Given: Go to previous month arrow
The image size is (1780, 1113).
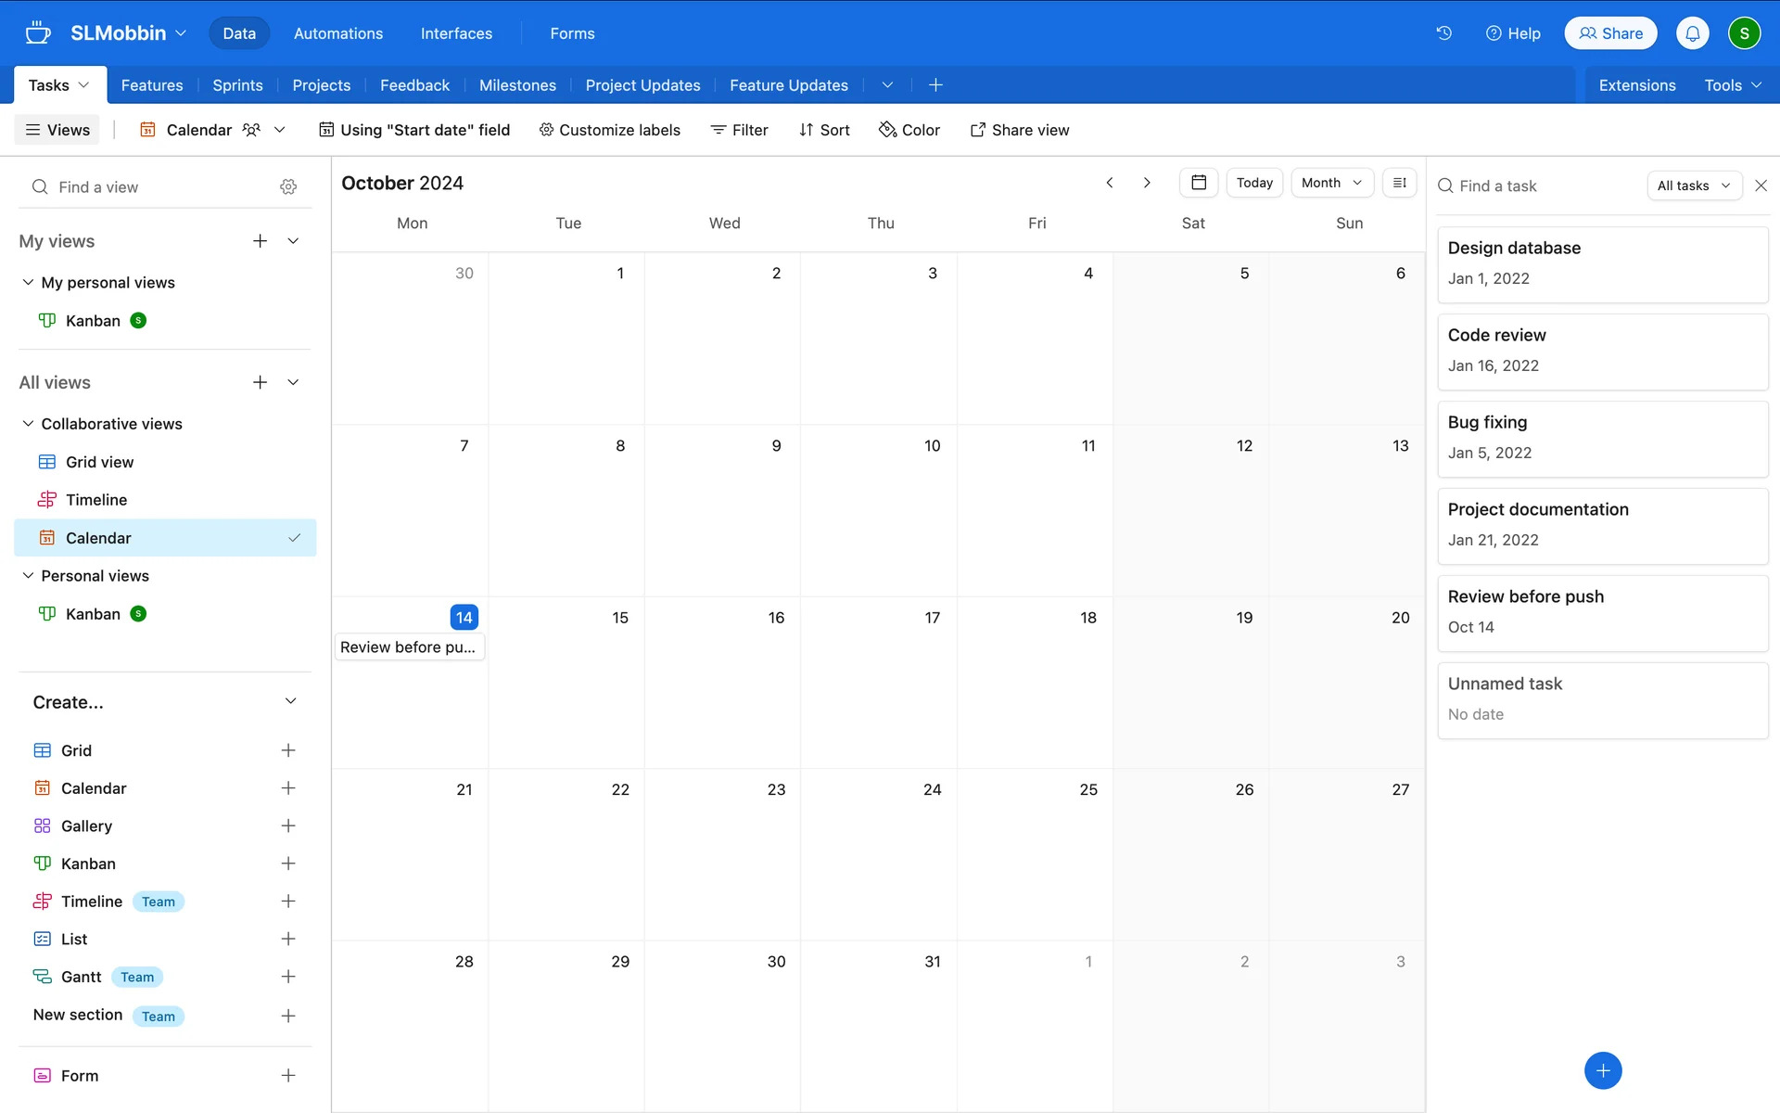Looking at the screenshot, I should (1110, 183).
